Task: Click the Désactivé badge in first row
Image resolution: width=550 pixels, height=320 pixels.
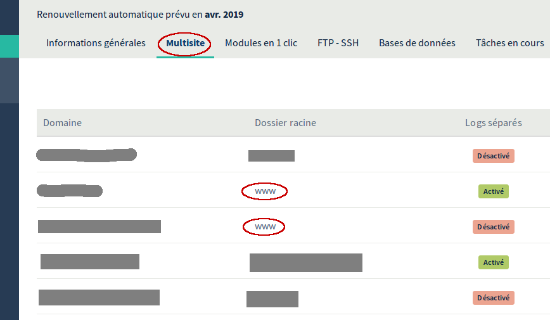Action: click(493, 156)
